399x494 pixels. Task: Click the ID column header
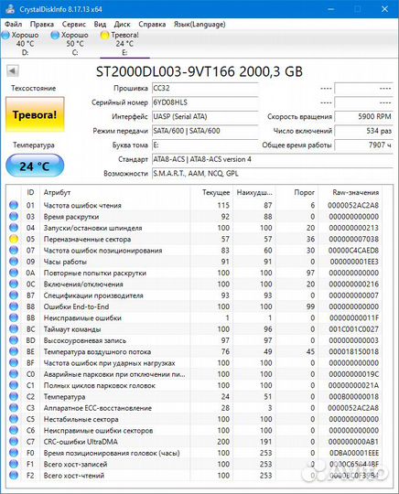click(30, 192)
